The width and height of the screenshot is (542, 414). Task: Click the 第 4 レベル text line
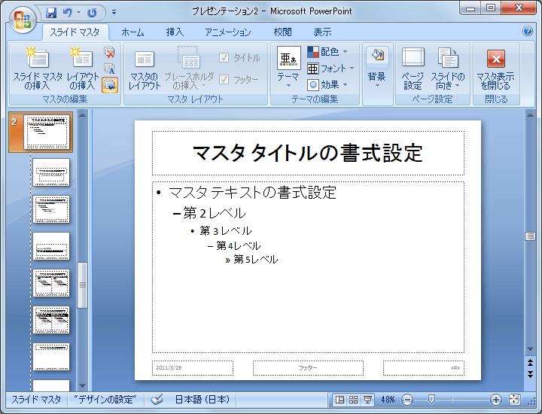(239, 245)
